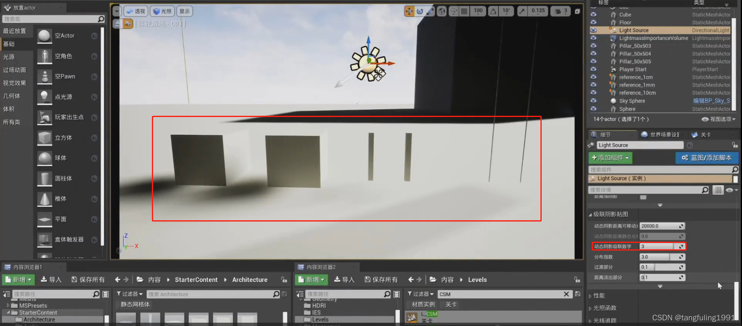Open 视图选项 view options dropdown
The height and width of the screenshot is (326, 742).
click(719, 119)
